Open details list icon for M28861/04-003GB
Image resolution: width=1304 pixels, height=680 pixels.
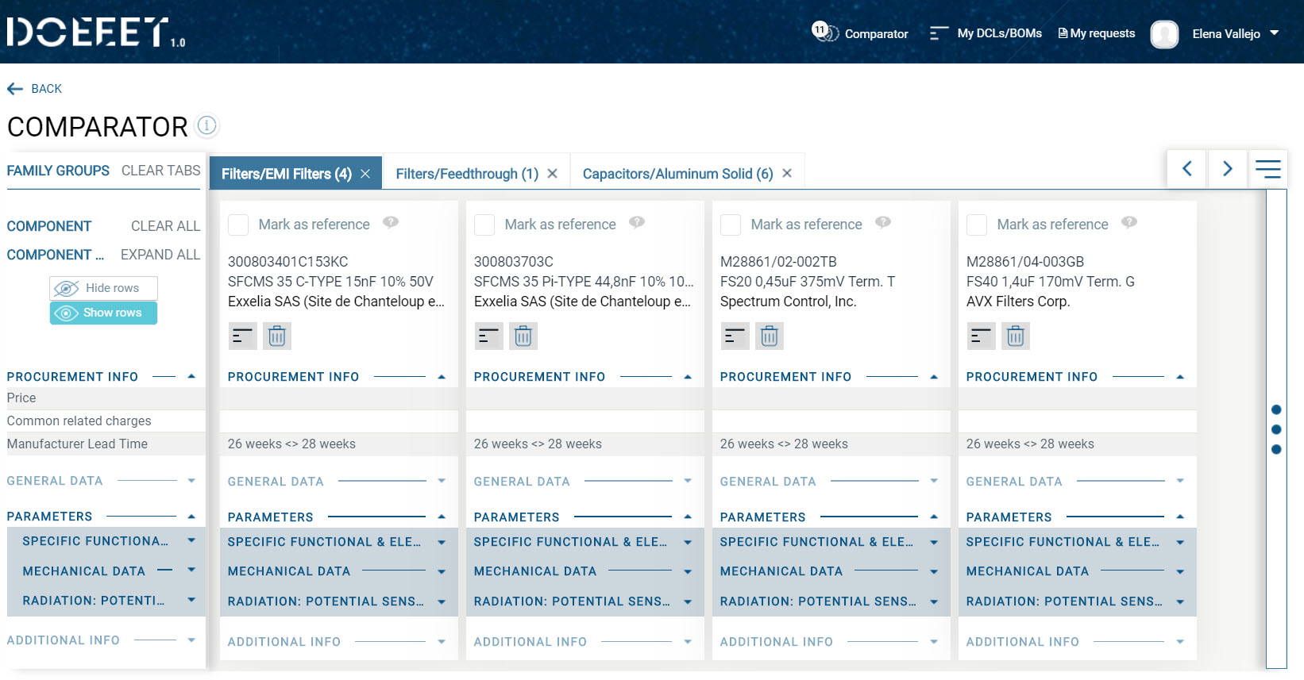pyautogui.click(x=981, y=336)
